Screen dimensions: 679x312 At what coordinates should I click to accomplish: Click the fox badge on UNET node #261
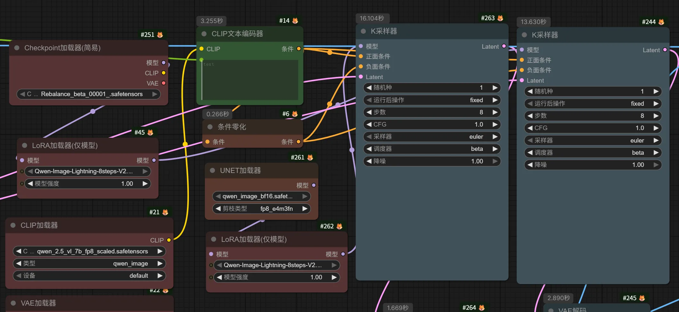pos(310,157)
